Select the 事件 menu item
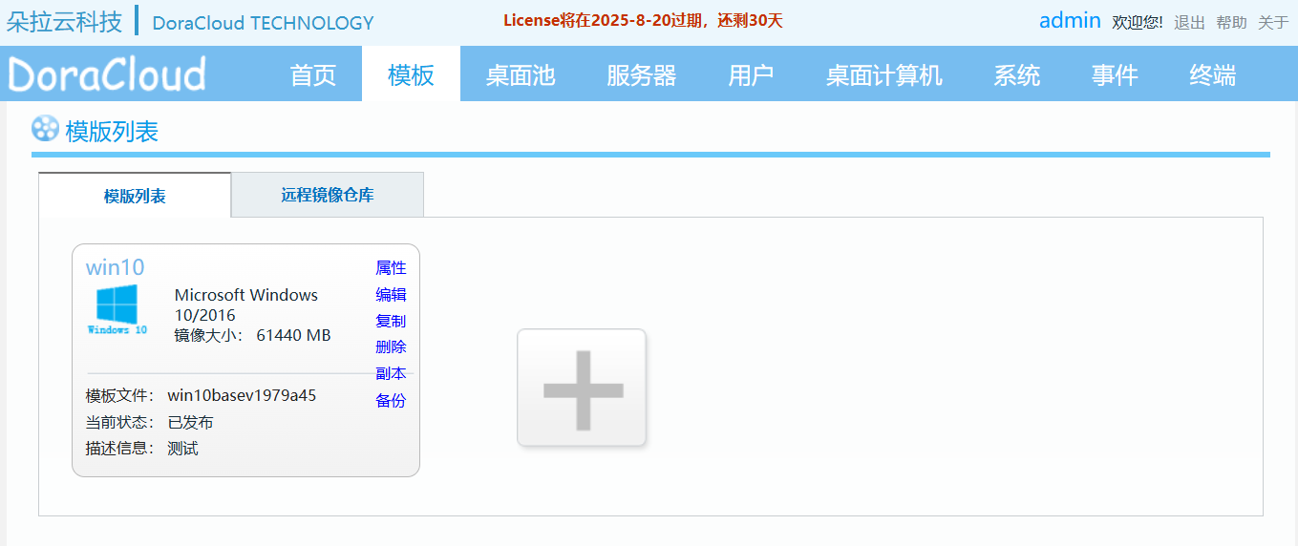The image size is (1298, 546). pyautogui.click(x=1115, y=74)
